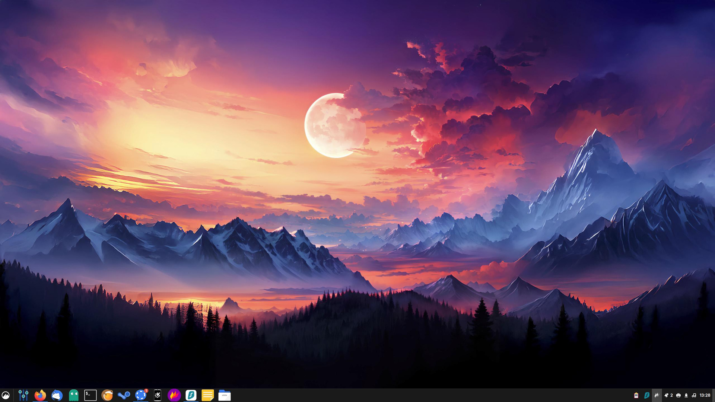Open the audio mixer sliders app

(x=23, y=395)
